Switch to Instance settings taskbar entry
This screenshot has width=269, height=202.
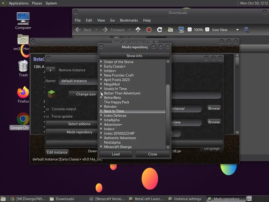point(185,199)
